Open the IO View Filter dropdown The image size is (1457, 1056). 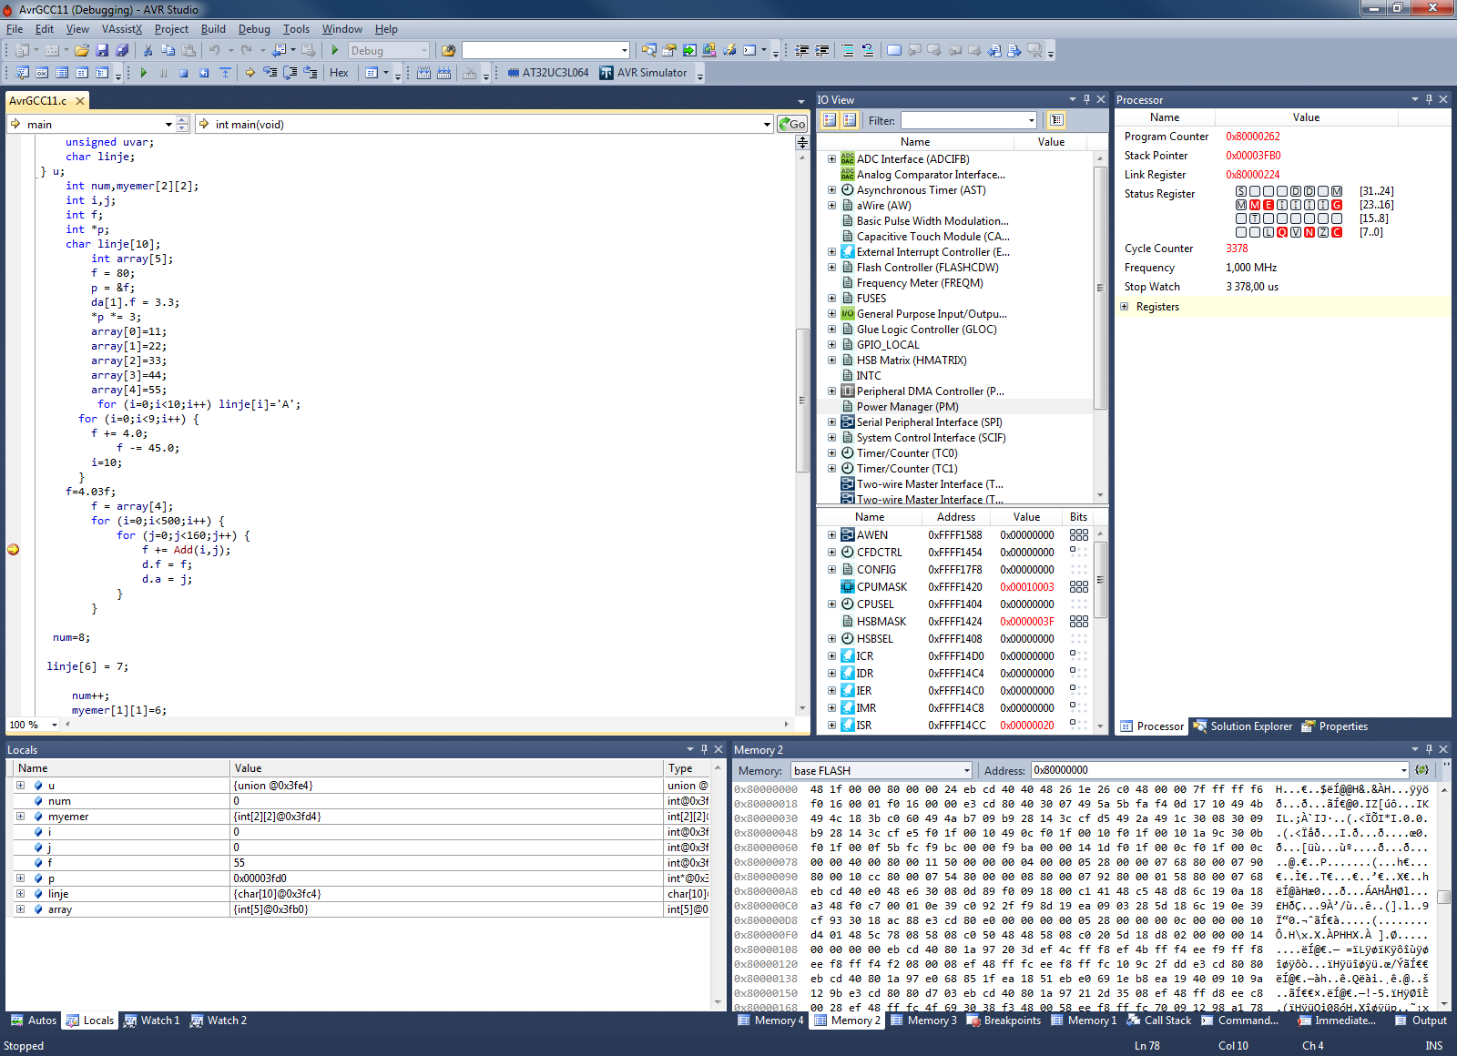pyautogui.click(x=1031, y=120)
